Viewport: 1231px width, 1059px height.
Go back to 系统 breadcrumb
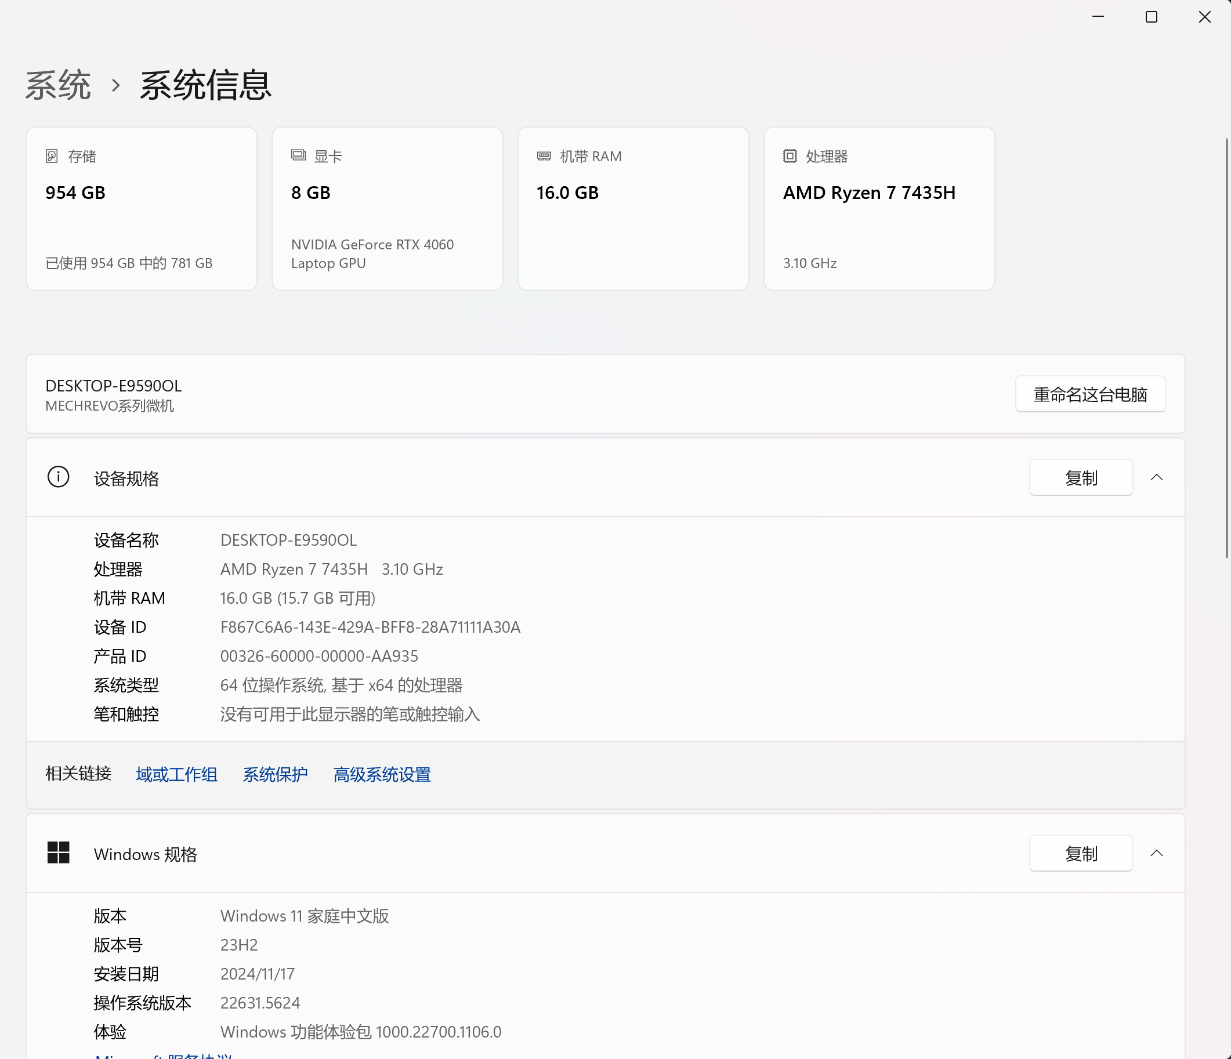tap(58, 85)
